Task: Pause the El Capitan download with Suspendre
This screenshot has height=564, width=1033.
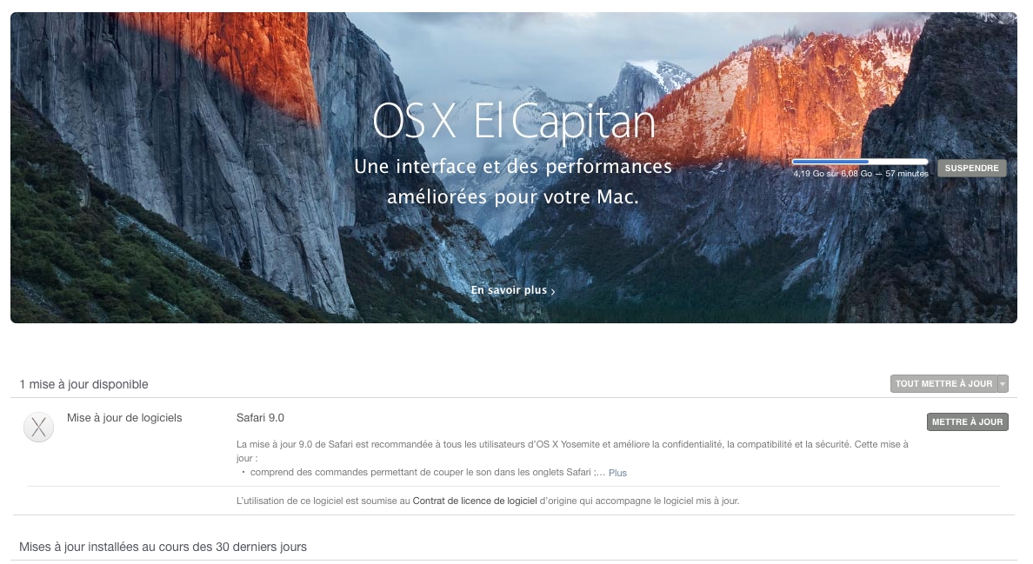Action: 971,168
